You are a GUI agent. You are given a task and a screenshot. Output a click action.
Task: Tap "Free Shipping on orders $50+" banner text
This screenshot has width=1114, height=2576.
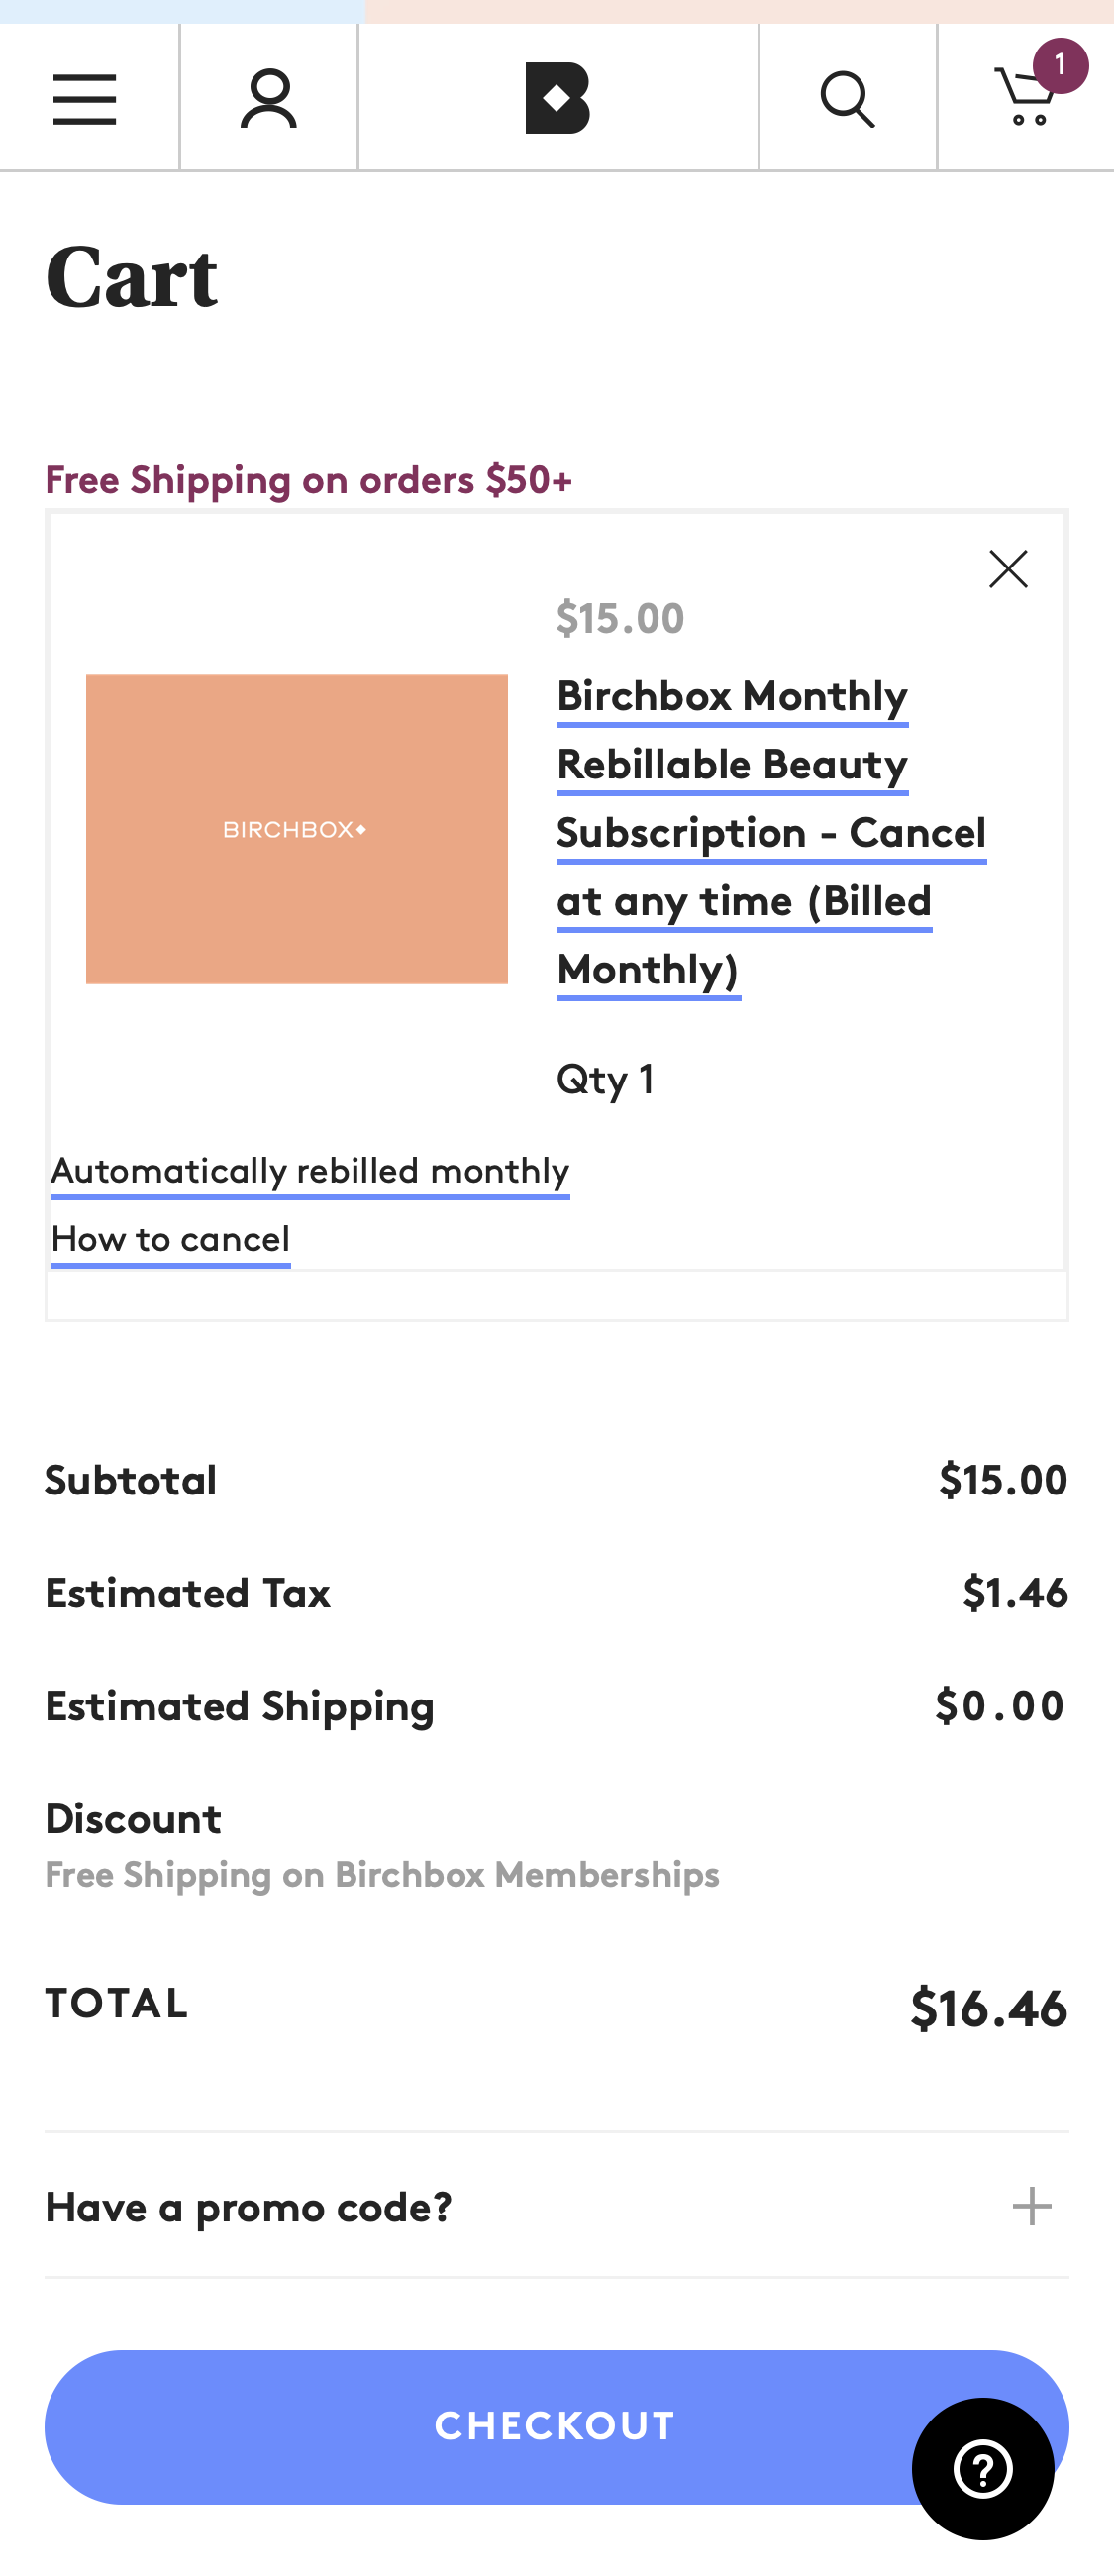coord(308,480)
